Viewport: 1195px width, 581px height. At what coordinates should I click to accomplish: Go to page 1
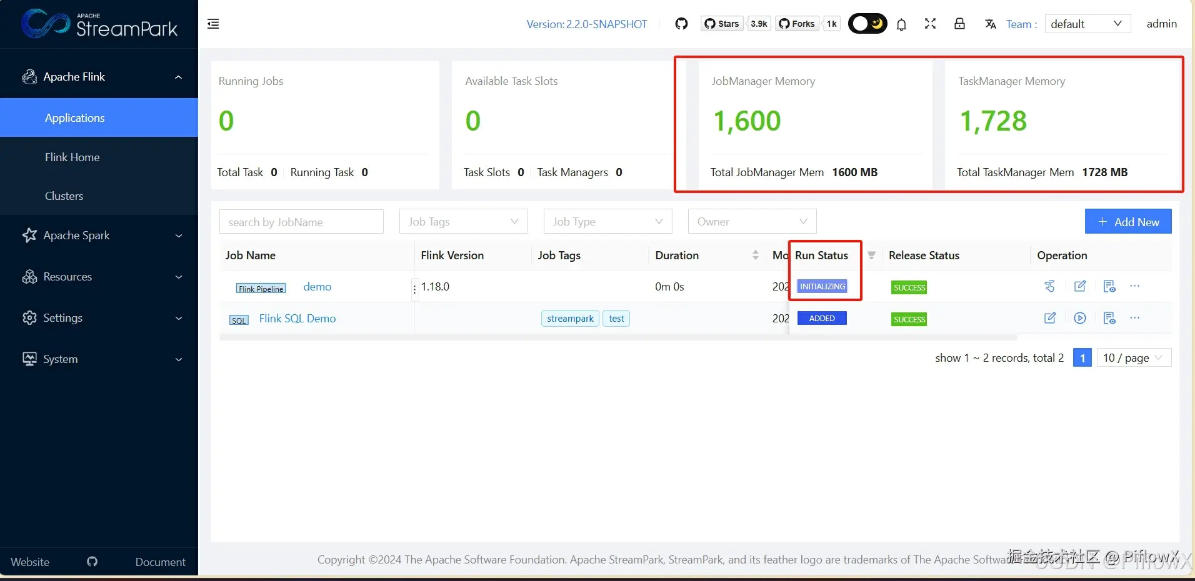point(1082,357)
